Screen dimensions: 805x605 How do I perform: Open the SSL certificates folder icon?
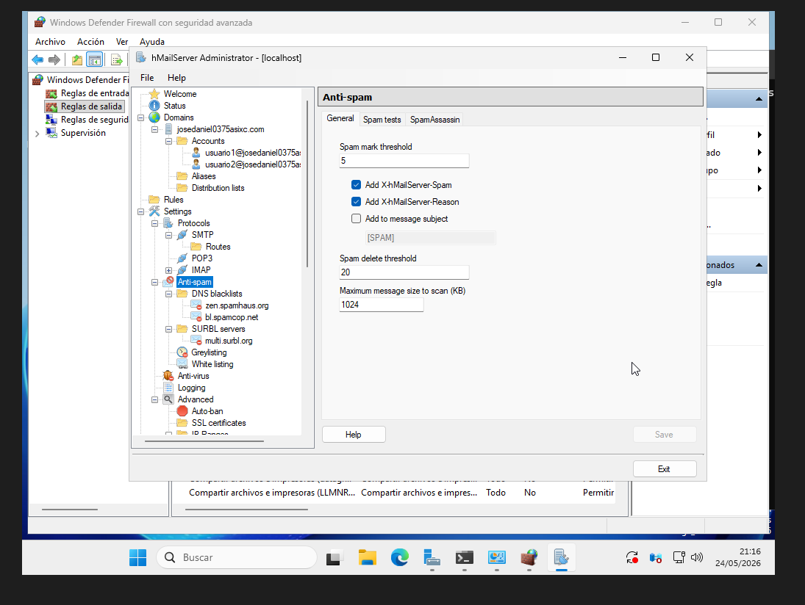pyautogui.click(x=182, y=423)
